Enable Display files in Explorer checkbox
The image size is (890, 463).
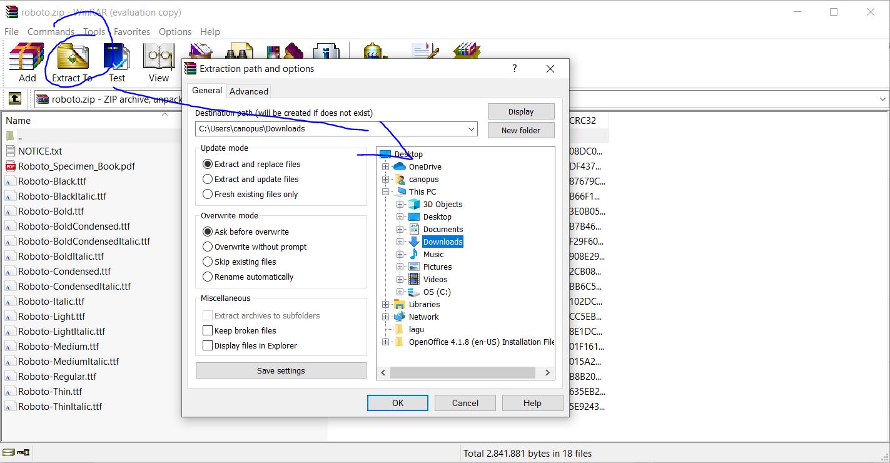click(208, 346)
